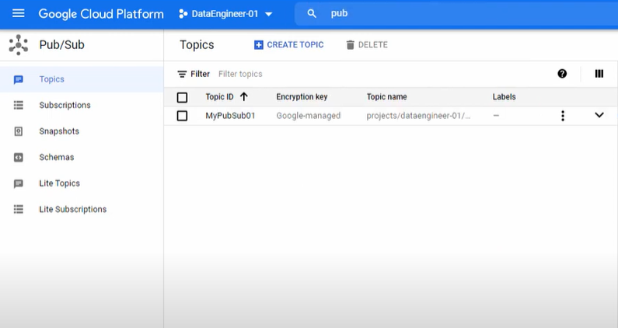
Task: Click the Pub/Sub heading text
Action: [62, 44]
